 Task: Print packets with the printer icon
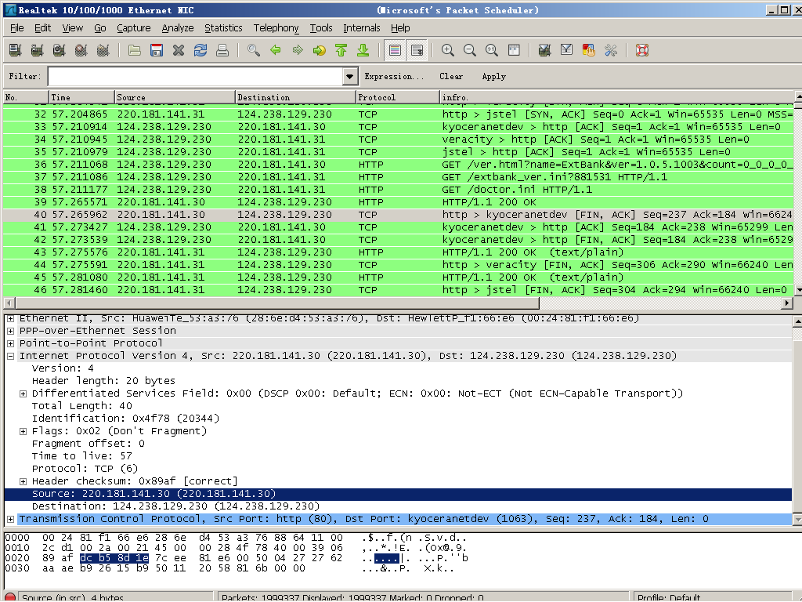tap(222, 50)
